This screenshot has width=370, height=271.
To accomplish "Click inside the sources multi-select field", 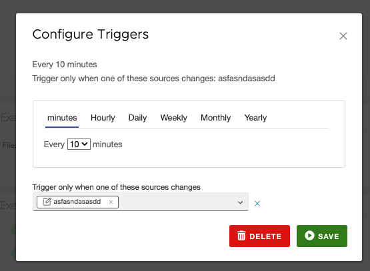I will [141, 202].
